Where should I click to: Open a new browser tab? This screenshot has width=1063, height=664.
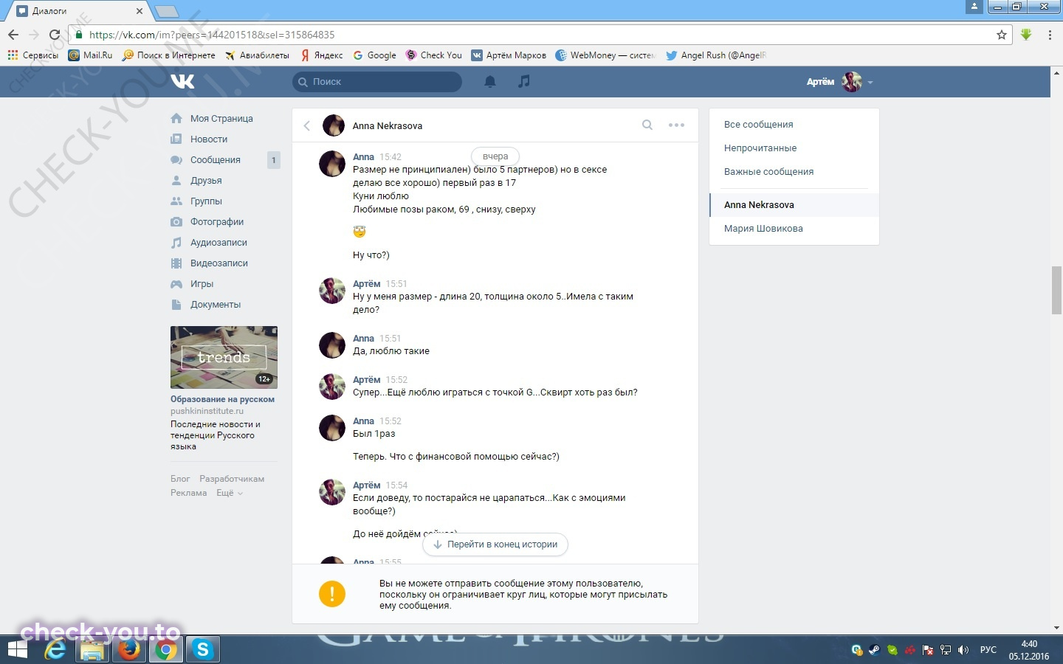point(167,11)
